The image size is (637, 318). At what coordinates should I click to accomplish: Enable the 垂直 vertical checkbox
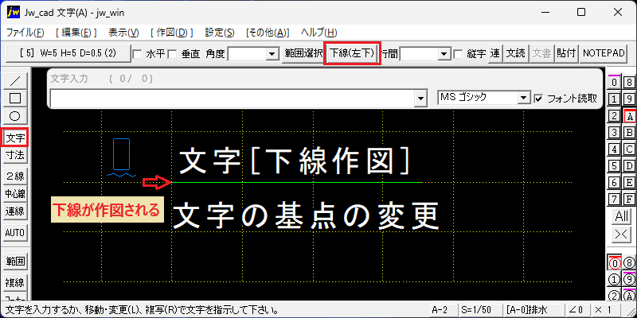[172, 54]
